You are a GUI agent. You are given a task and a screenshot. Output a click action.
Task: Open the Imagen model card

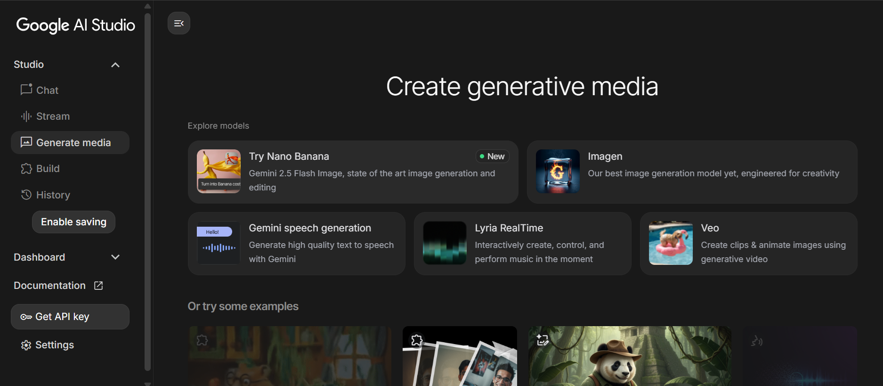(692, 172)
